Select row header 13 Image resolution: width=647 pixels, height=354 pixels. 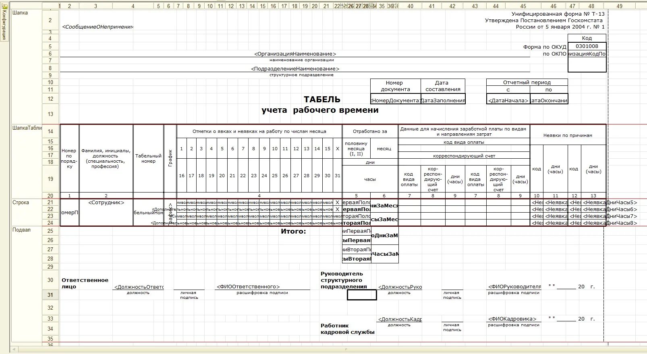50,114
